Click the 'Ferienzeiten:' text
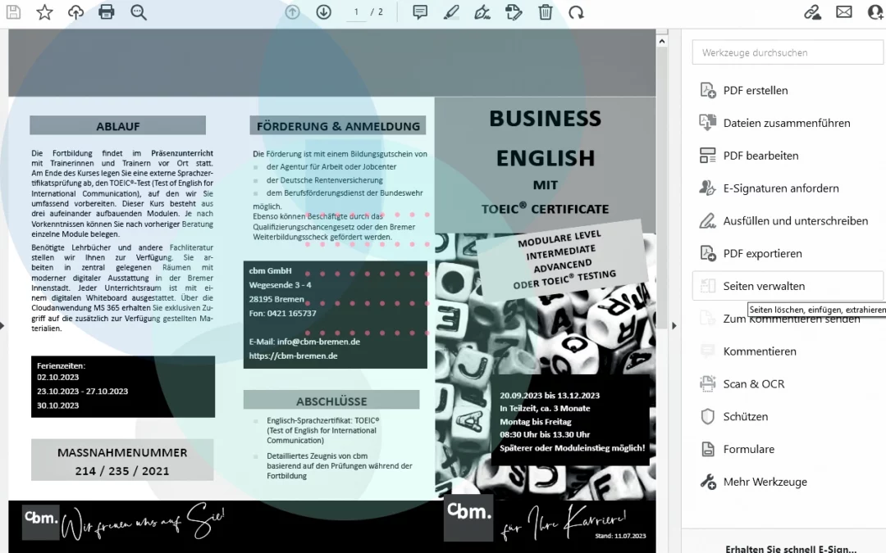This screenshot has width=886, height=553. (x=61, y=365)
